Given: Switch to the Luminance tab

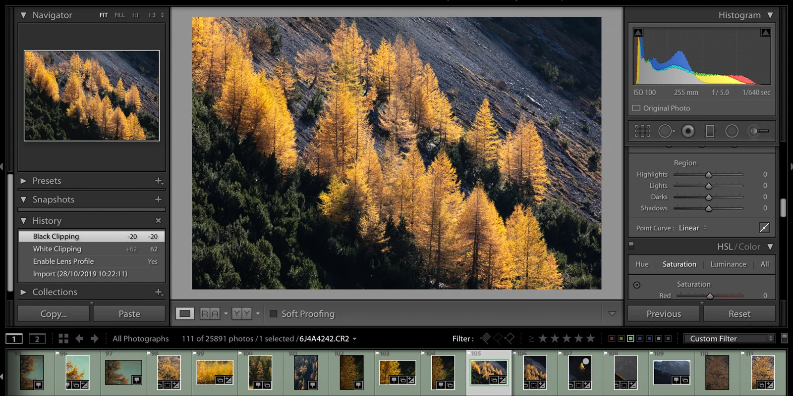Looking at the screenshot, I should pos(728,264).
